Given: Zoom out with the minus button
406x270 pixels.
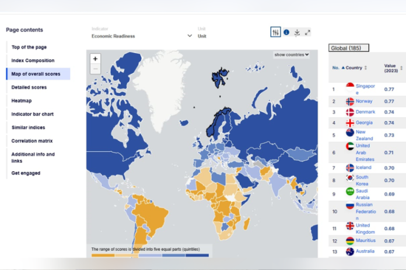Looking at the screenshot, I should click(95, 69).
